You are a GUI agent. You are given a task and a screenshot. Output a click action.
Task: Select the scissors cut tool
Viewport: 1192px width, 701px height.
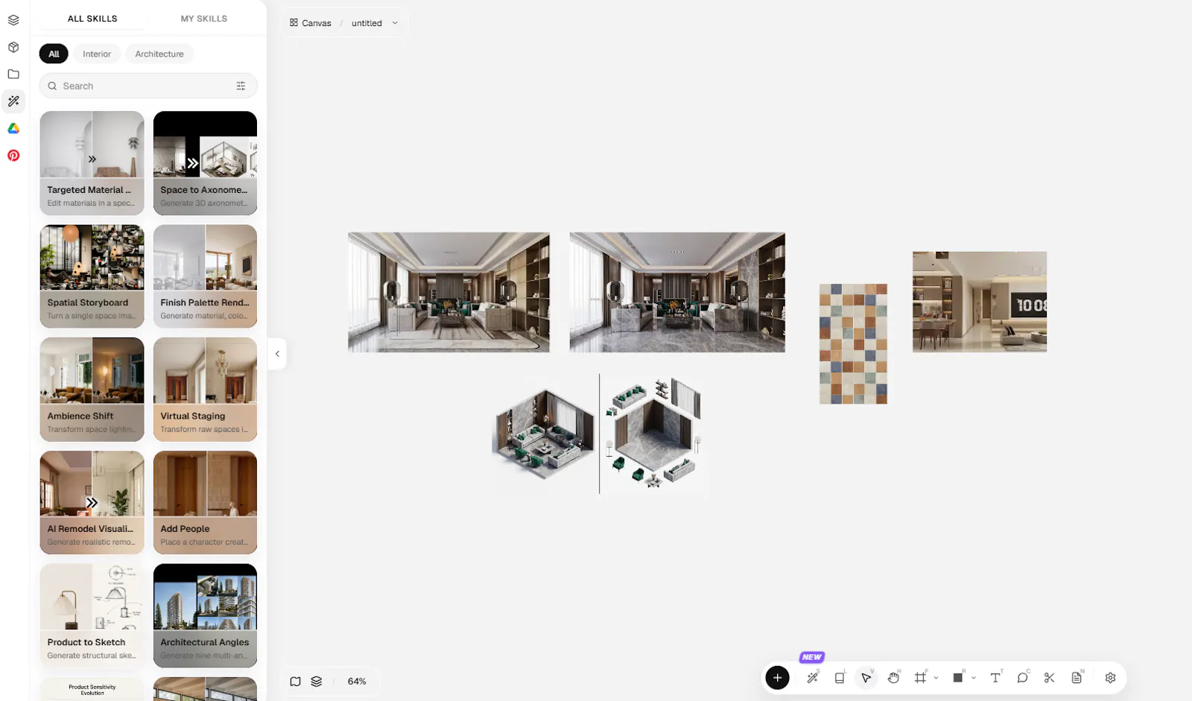click(x=1049, y=678)
